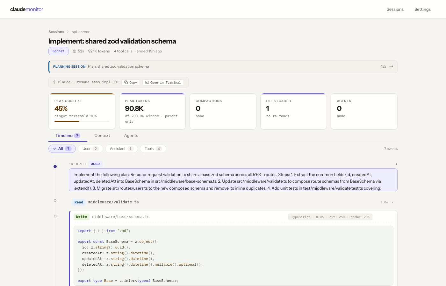Follow the planning session arrow icon

coord(391,66)
